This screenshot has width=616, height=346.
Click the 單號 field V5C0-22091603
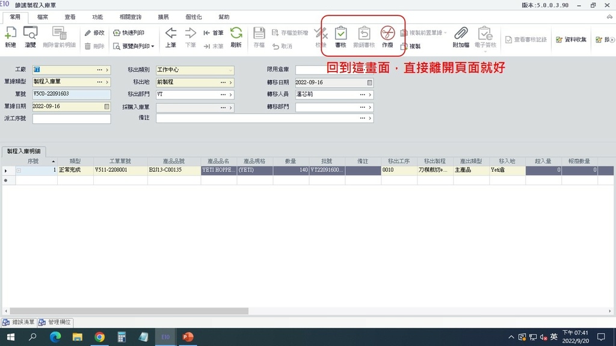click(72, 94)
